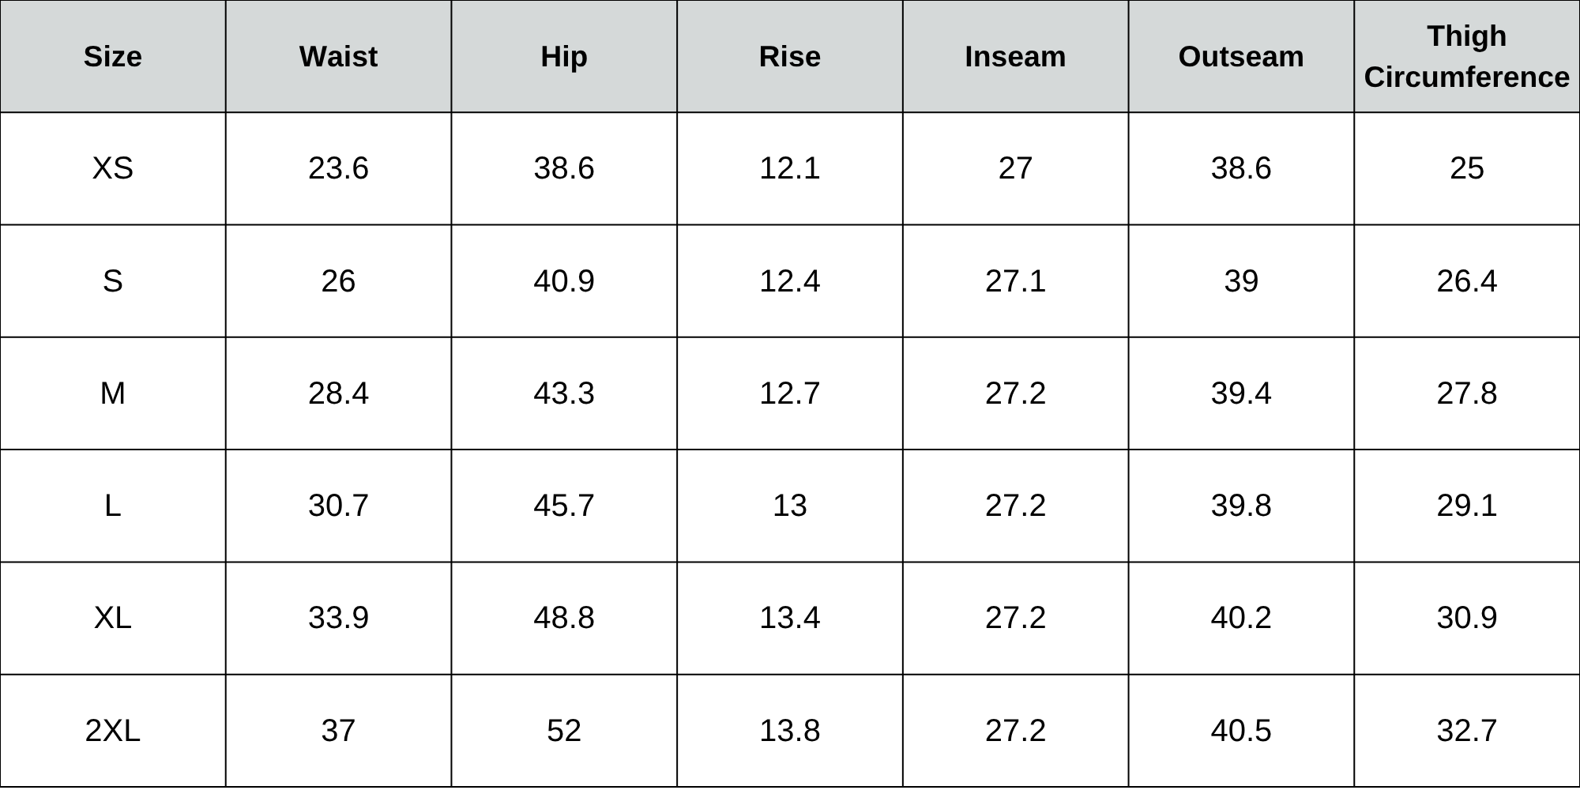Select hip value 45.7 for size L
1580x790 pixels.
click(x=564, y=506)
